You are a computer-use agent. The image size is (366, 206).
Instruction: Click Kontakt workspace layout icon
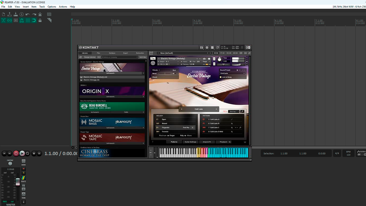212,47
